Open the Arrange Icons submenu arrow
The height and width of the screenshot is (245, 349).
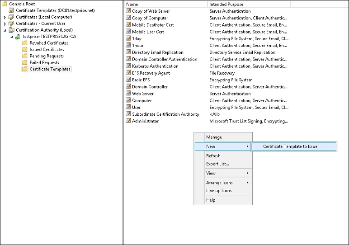pyautogui.click(x=247, y=183)
